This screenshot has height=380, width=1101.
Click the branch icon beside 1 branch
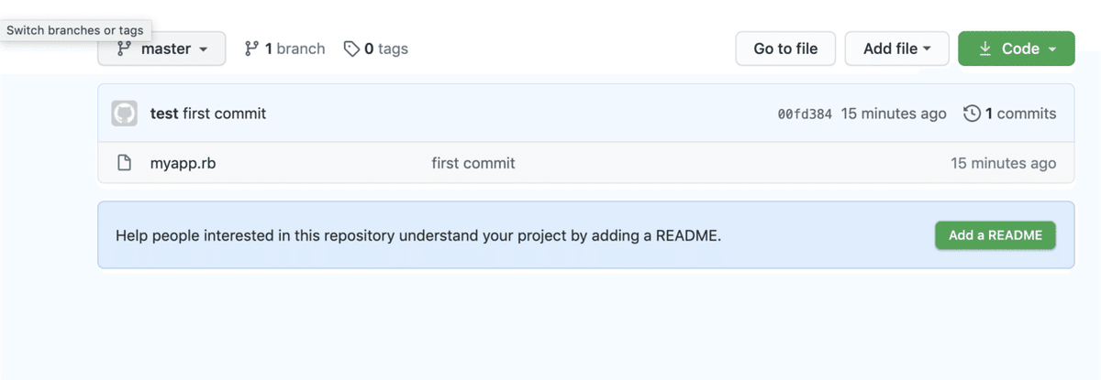pos(251,49)
